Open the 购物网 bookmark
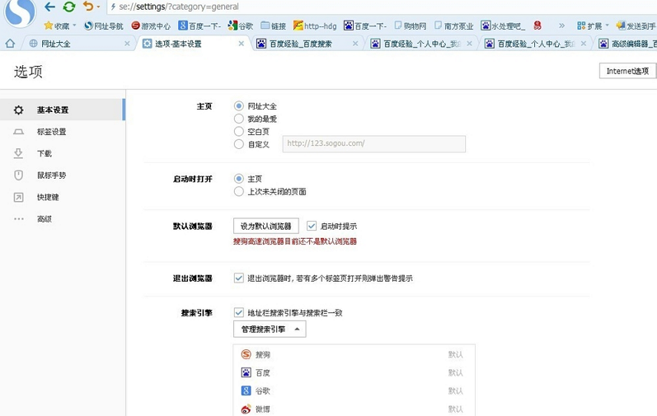Image resolution: width=657 pixels, height=416 pixels. [x=411, y=26]
